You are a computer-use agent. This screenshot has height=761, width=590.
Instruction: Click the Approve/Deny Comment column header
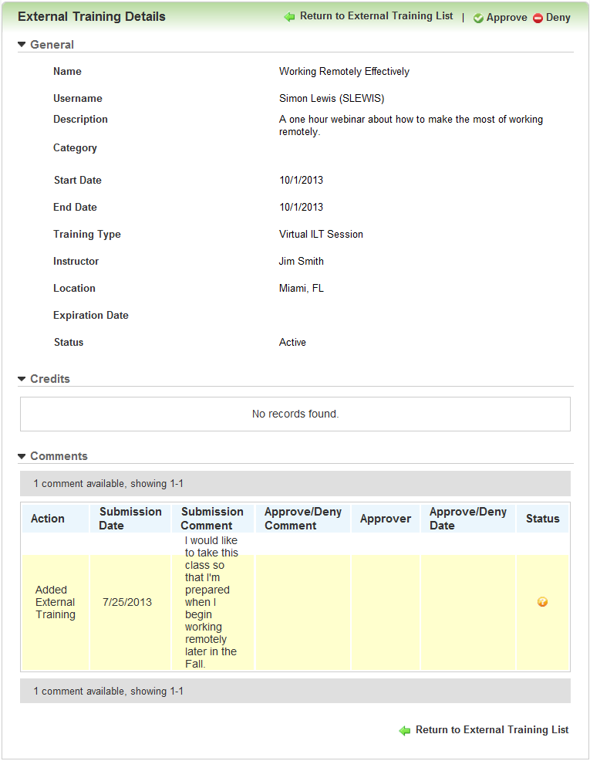pyautogui.click(x=302, y=519)
